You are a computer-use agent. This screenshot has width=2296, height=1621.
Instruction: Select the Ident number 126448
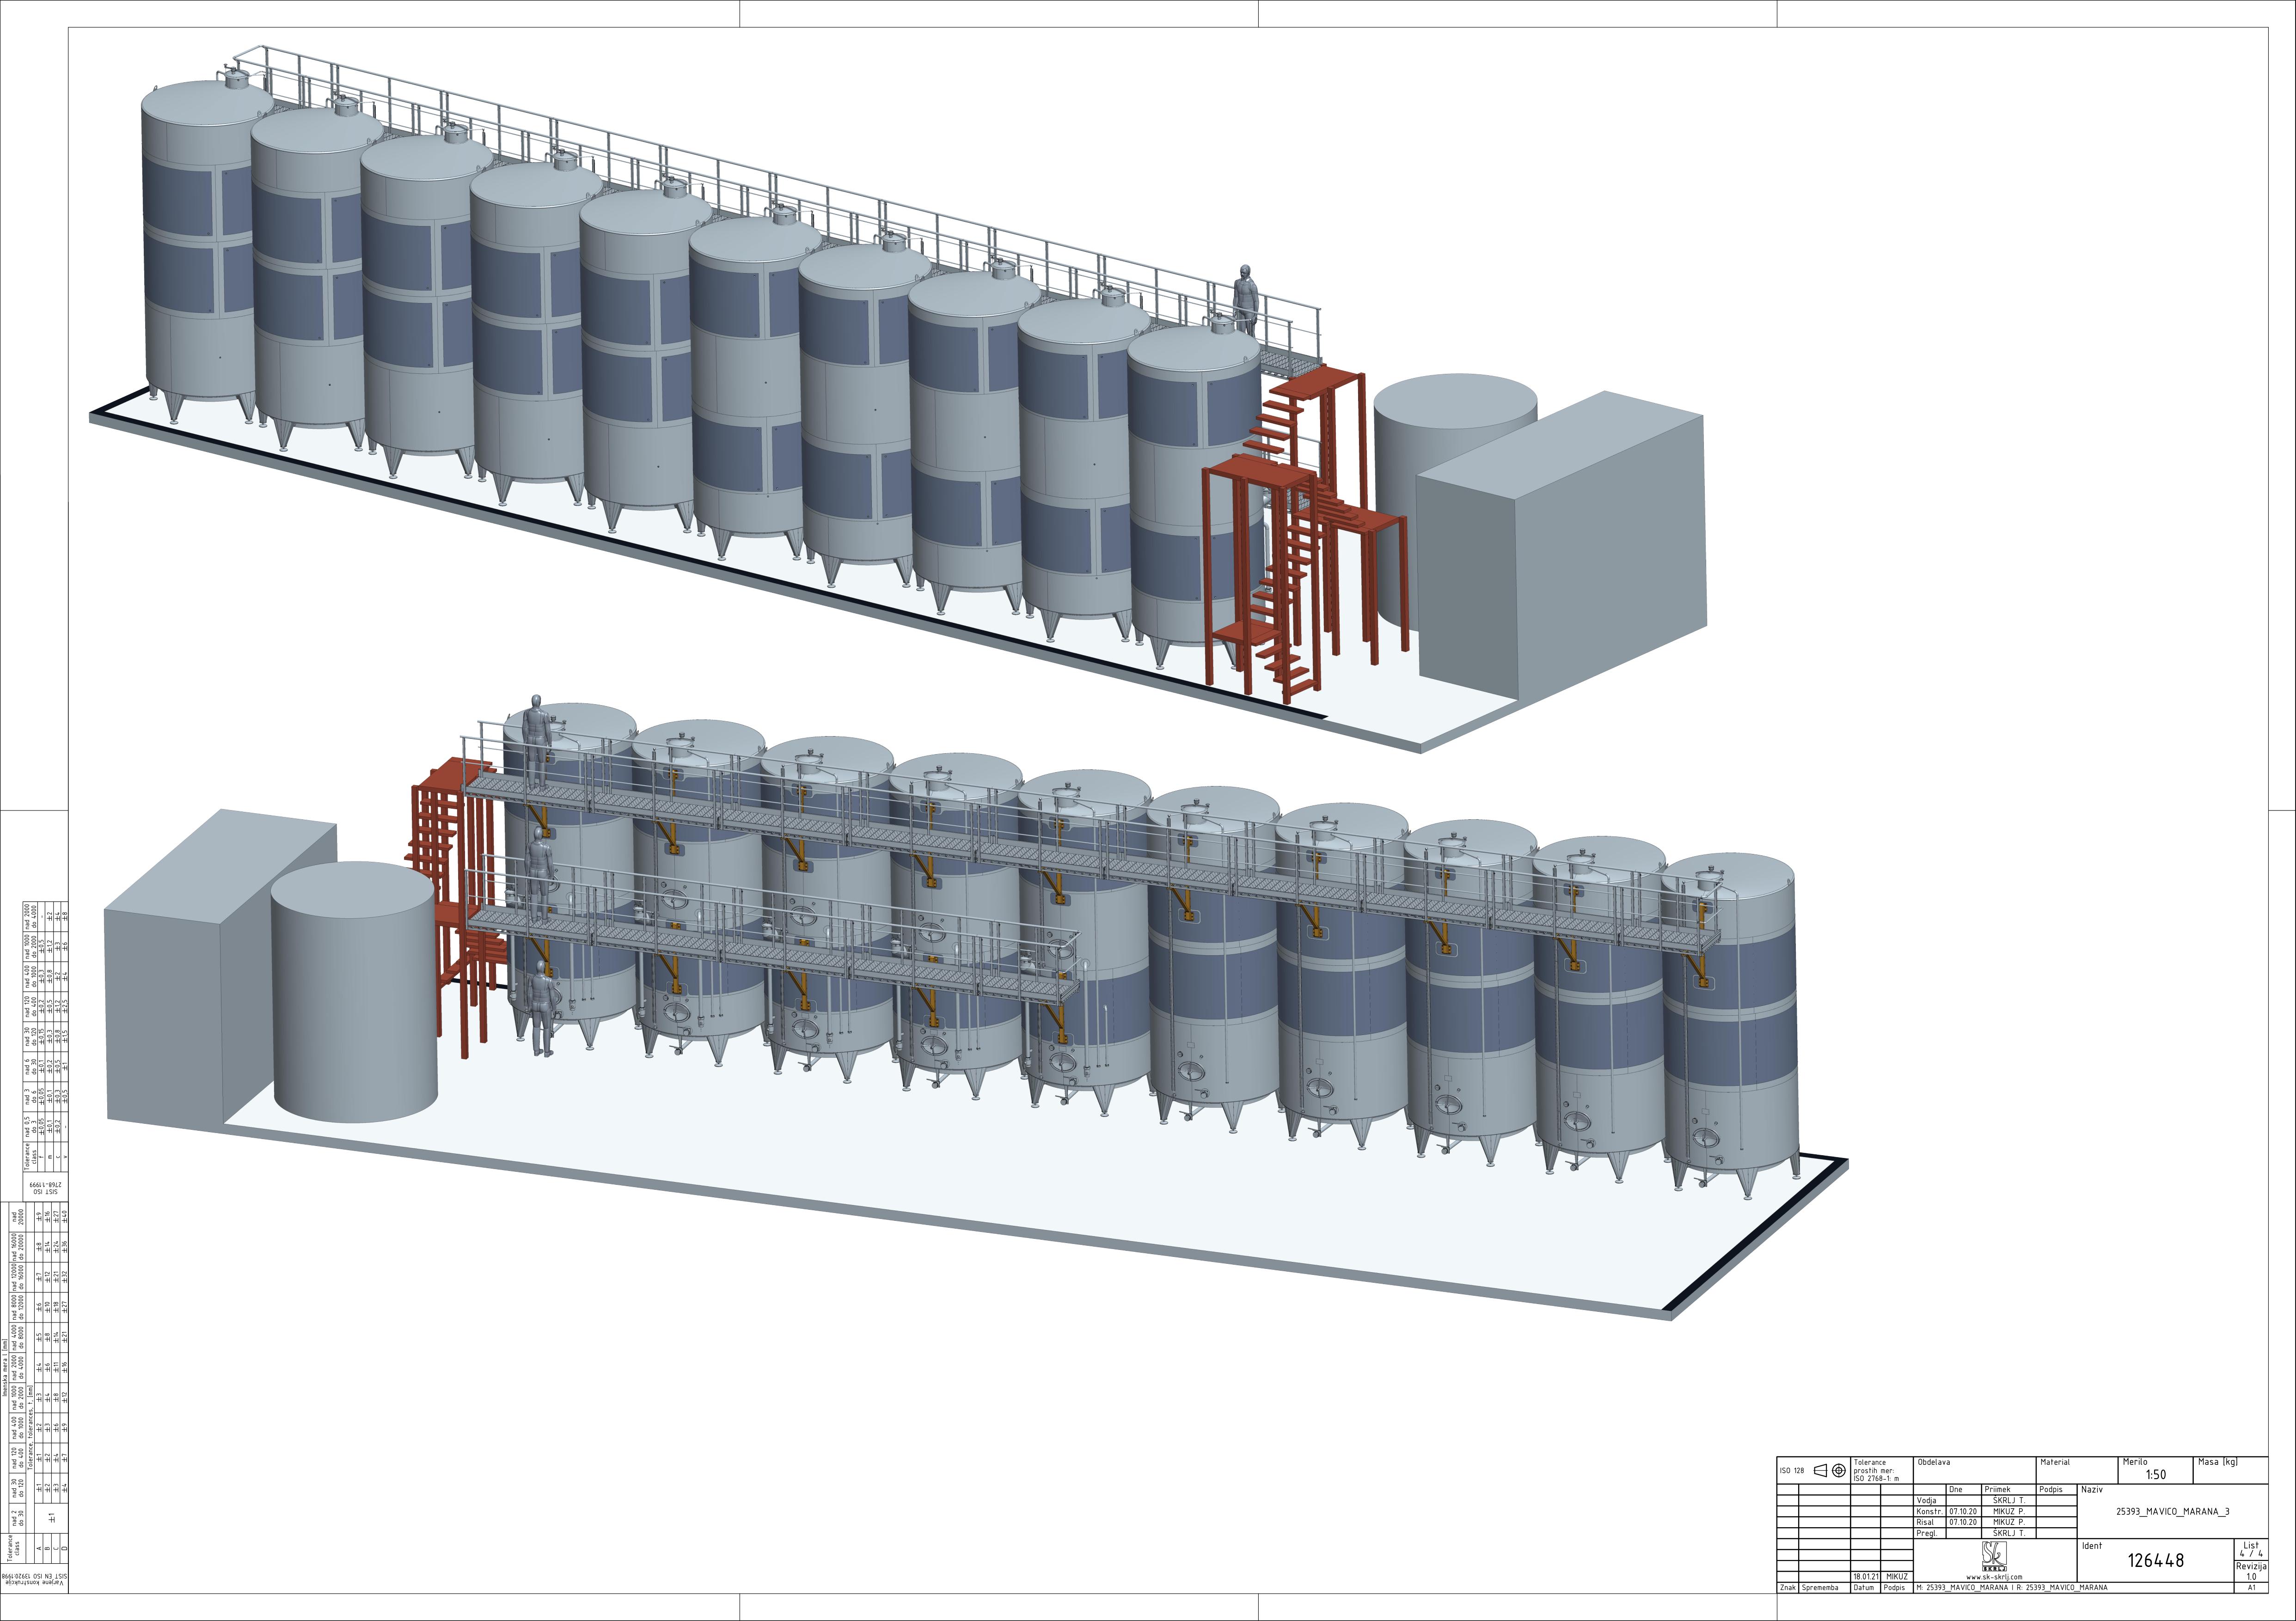[x=2156, y=1560]
